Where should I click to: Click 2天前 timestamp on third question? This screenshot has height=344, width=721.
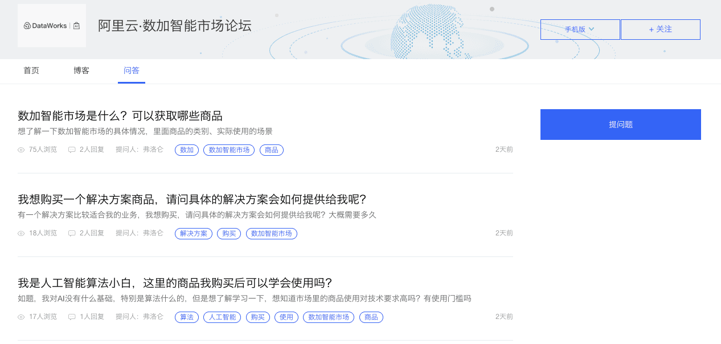point(504,317)
